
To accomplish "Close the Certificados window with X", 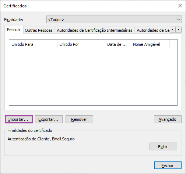I will [x=180, y=6].
